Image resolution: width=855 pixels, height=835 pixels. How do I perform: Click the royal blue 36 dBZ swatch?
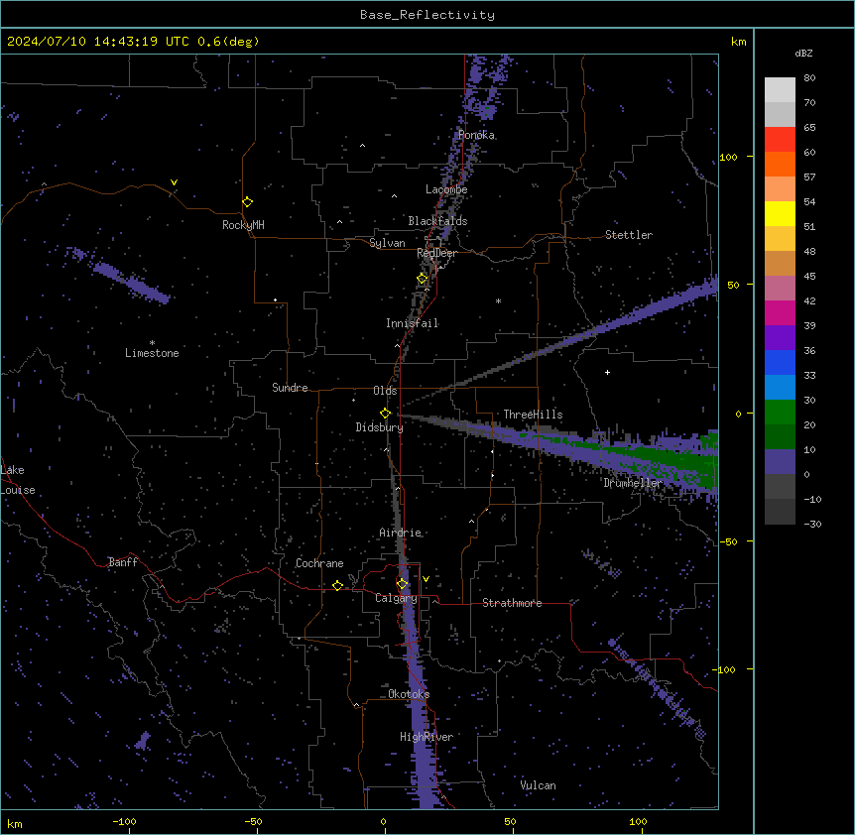pos(780,362)
